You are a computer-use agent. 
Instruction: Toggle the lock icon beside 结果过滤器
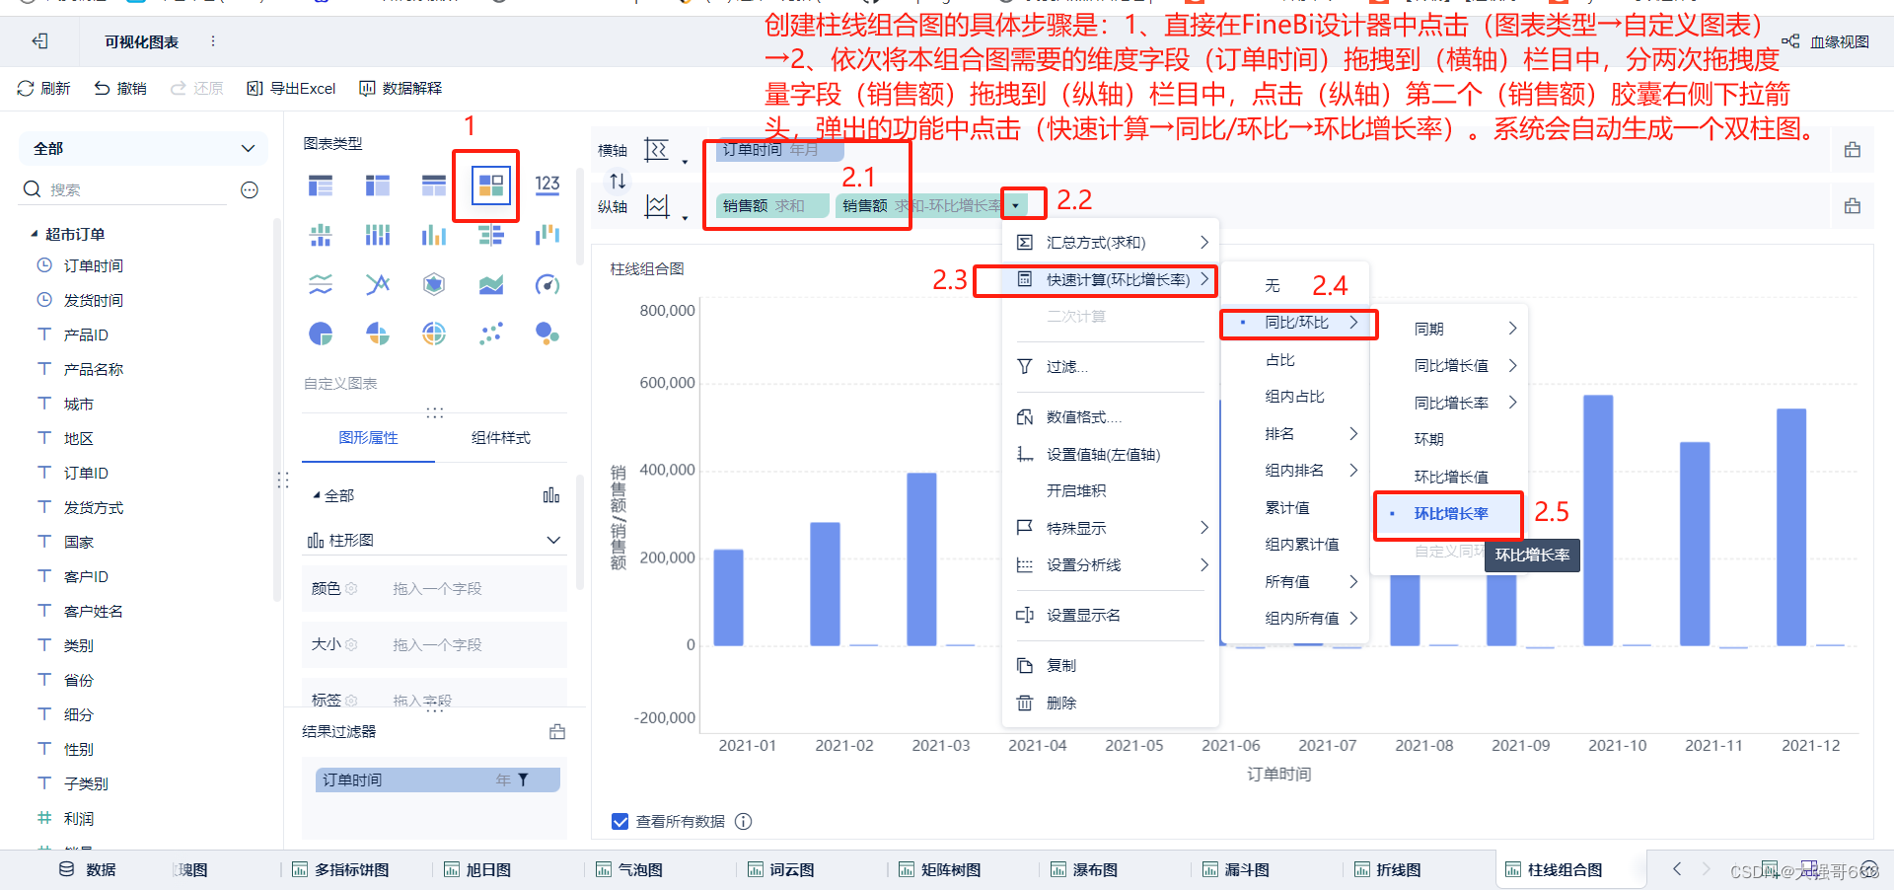(557, 732)
